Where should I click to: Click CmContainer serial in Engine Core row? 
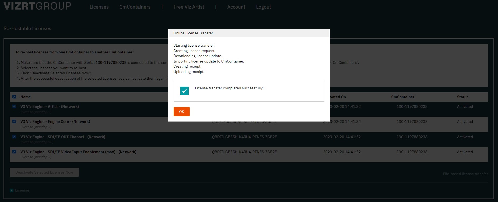412,122
